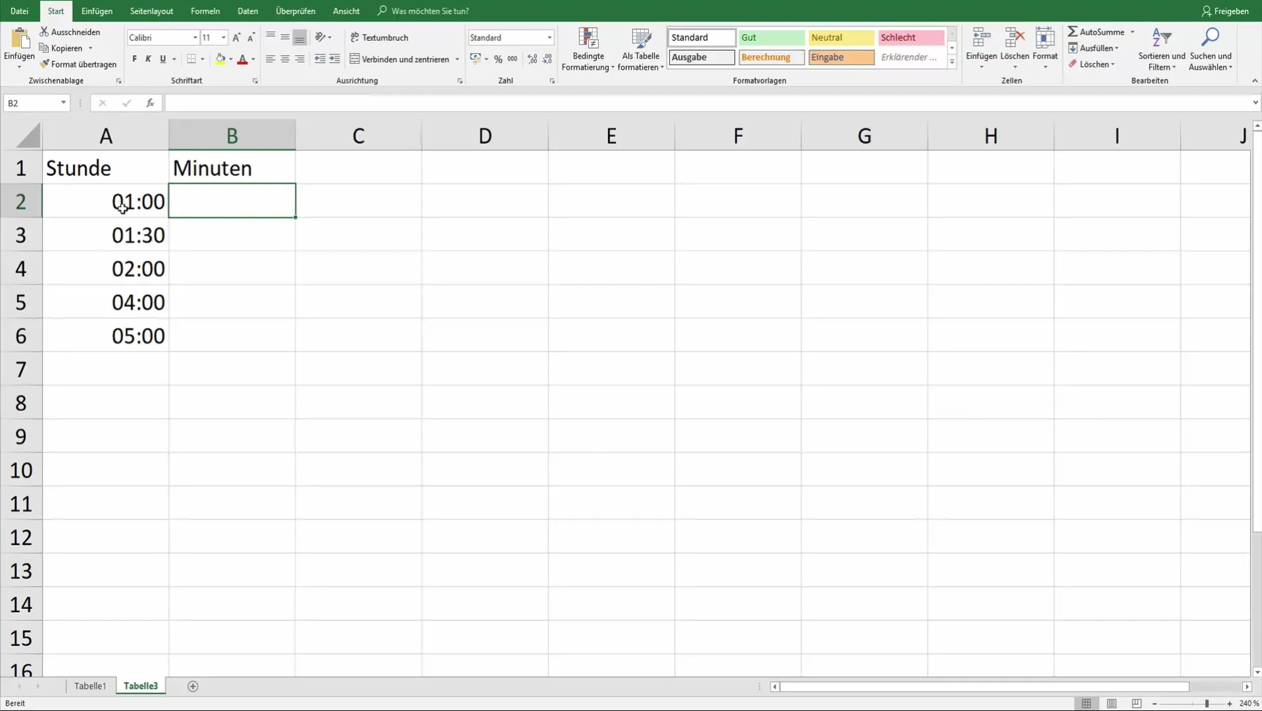This screenshot has width=1262, height=711.
Task: Align text right in cell
Action: point(299,59)
